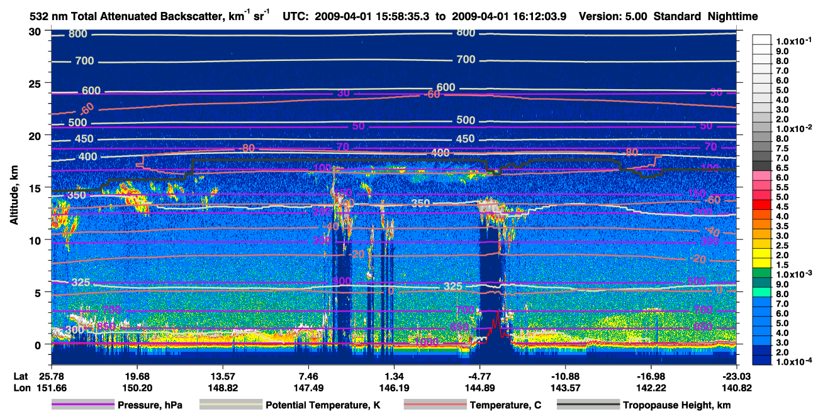The width and height of the screenshot is (818, 419).
Task: Click the longitude value 142.22
Action: click(x=651, y=387)
